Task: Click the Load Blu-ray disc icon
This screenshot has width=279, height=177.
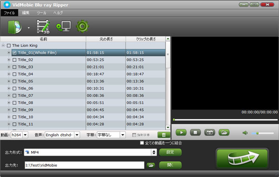Action: point(15,27)
